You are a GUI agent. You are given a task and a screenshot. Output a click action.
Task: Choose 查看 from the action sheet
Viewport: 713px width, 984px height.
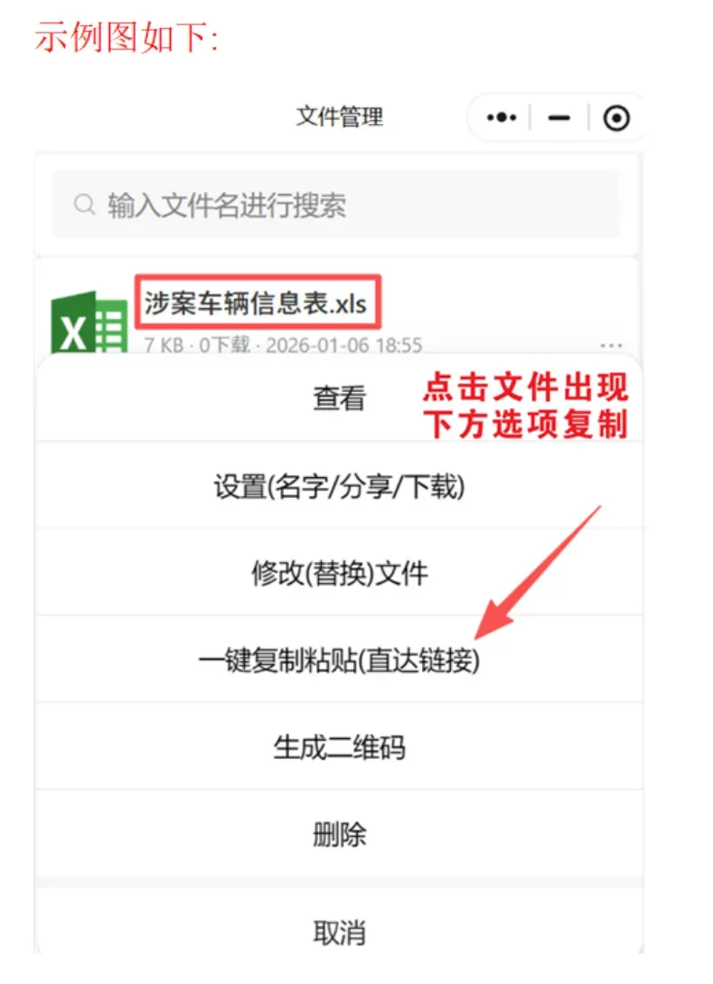pyautogui.click(x=339, y=398)
